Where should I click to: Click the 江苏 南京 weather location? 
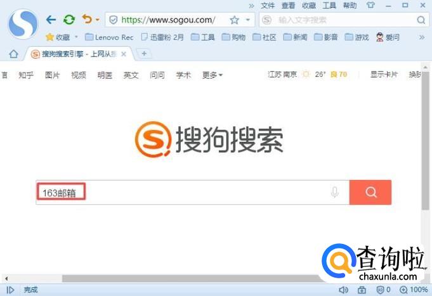(282, 74)
